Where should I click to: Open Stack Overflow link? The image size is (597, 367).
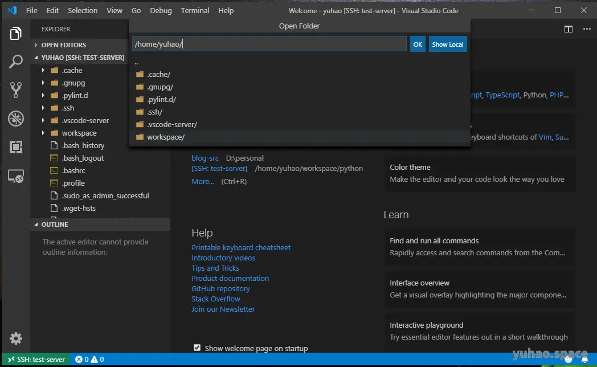click(215, 299)
